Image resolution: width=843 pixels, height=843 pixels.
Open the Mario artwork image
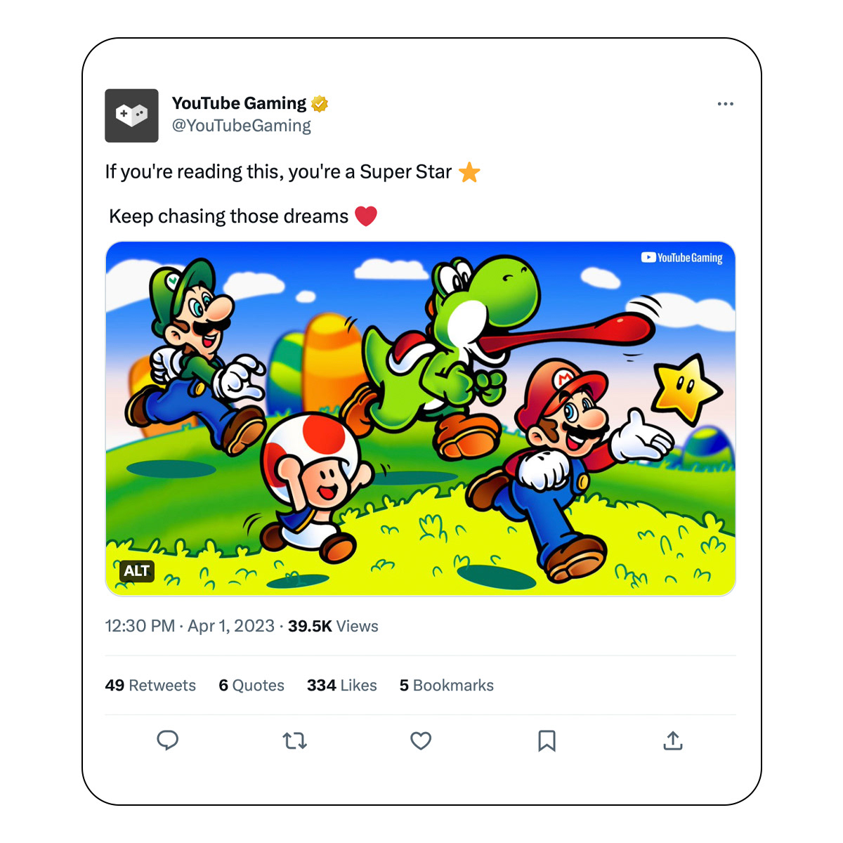420,419
